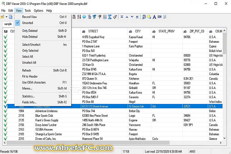Viewport: 231px width, 154px height.
Task: Click the edit note icon after OEM
Action: click(x=165, y=17)
